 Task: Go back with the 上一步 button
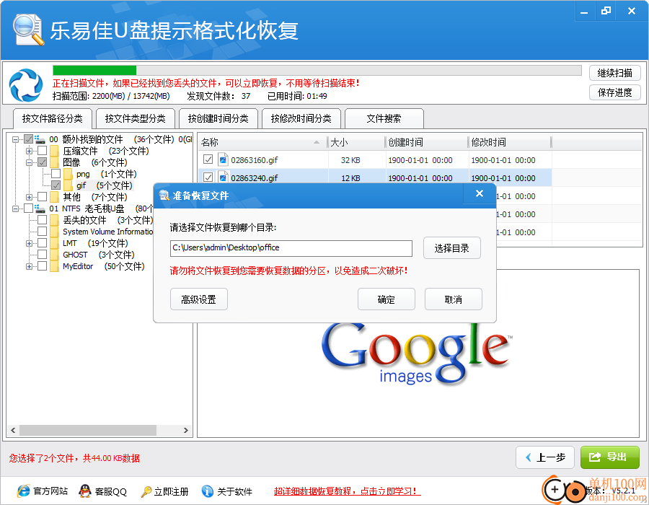[x=545, y=457]
